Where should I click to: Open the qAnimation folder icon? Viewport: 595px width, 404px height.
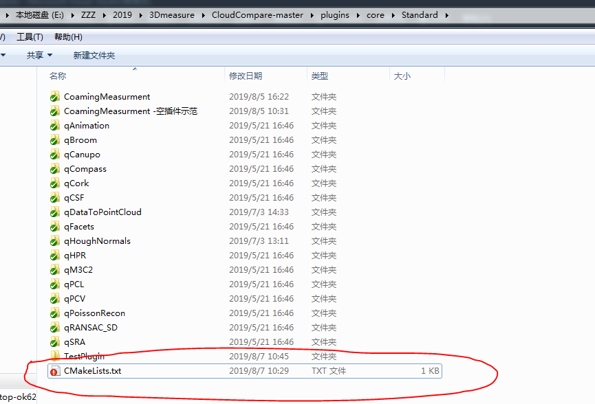[55, 125]
